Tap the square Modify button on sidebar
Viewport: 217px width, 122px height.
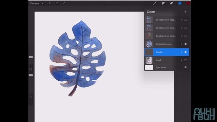coord(31,69)
